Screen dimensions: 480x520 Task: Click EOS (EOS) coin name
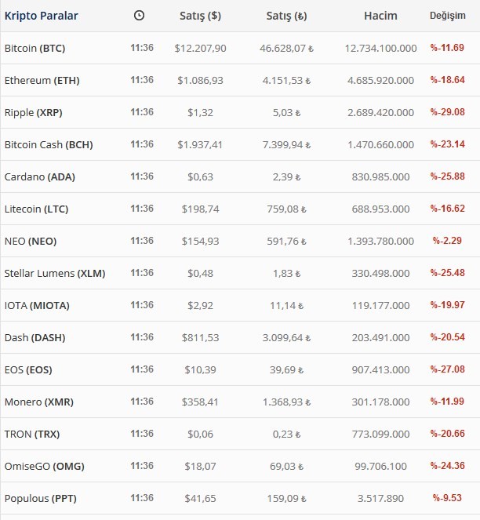click(28, 370)
